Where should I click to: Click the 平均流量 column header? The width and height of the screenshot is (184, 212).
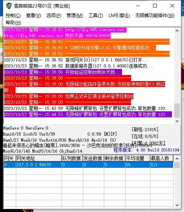coord(138,158)
